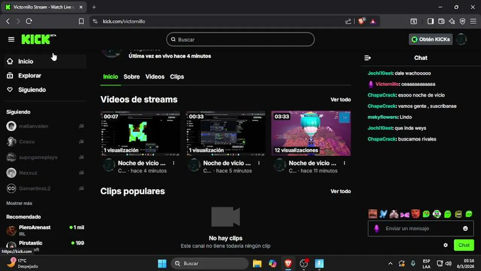Image resolution: width=481 pixels, height=271 pixels.
Task: Open options menu for the 00:07 video
Action: pyautogui.click(x=174, y=163)
